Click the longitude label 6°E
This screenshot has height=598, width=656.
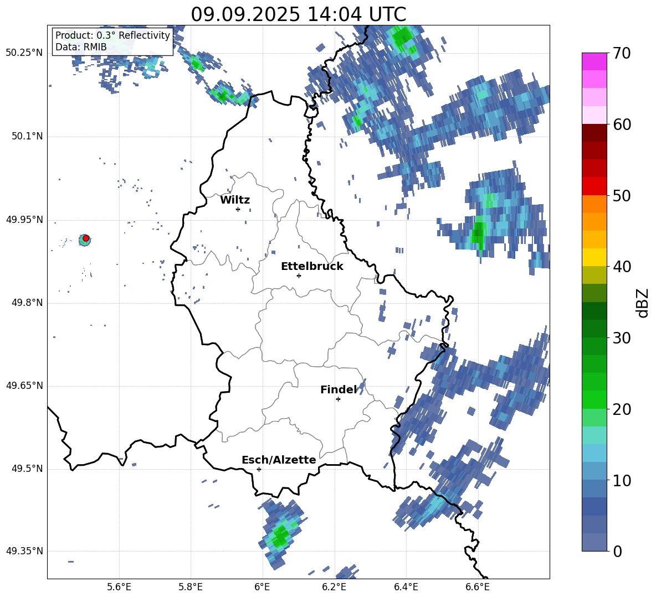pyautogui.click(x=262, y=587)
